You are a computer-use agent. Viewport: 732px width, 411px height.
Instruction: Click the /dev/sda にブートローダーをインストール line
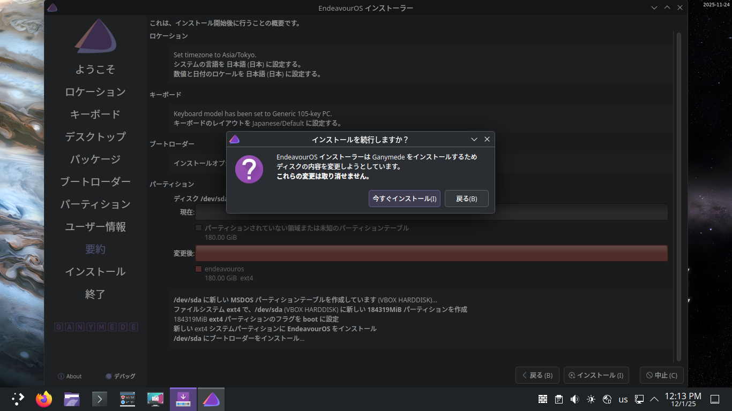tap(239, 338)
